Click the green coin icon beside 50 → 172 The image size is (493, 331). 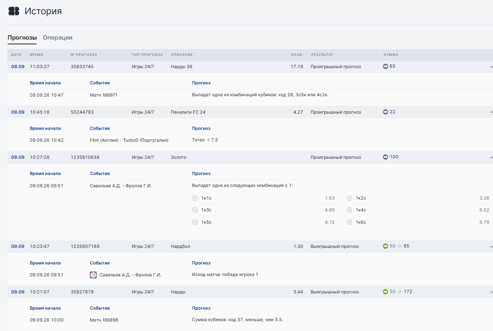385,292
